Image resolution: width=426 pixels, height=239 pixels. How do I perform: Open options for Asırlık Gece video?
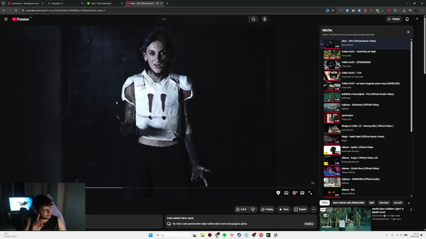point(411,210)
